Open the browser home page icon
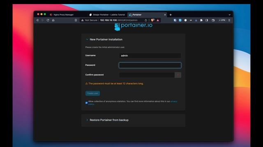 53,20
